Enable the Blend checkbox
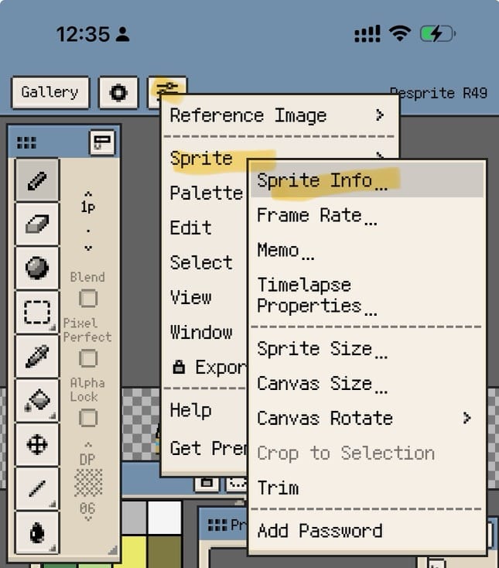Screen dimensions: 499x568 pos(89,298)
